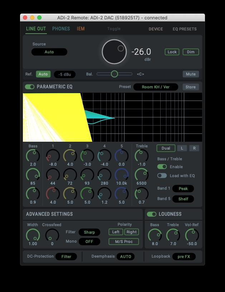Viewport: 225px width, 292px height.
Task: Open the IEM tab
Action: click(x=81, y=29)
